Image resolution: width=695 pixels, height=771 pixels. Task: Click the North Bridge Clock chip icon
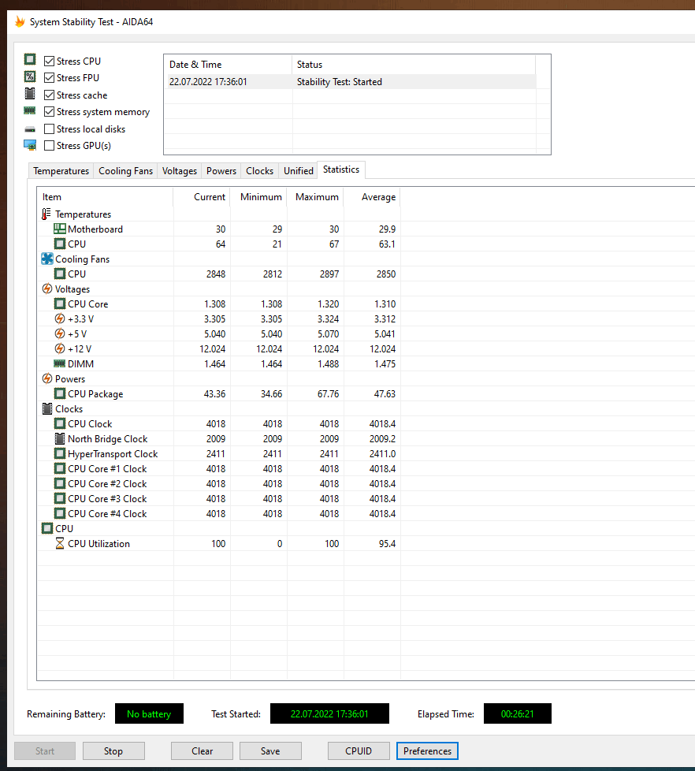point(59,438)
